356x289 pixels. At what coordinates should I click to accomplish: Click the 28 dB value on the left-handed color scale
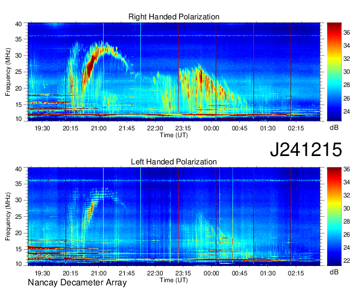[347, 221]
